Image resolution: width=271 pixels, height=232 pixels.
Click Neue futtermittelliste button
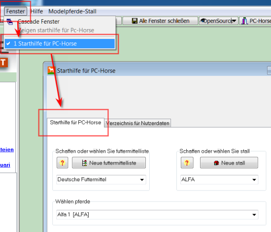(x=109, y=163)
